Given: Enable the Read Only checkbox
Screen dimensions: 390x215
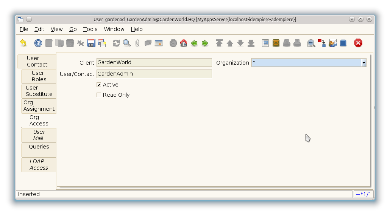Looking at the screenshot, I should click(99, 95).
